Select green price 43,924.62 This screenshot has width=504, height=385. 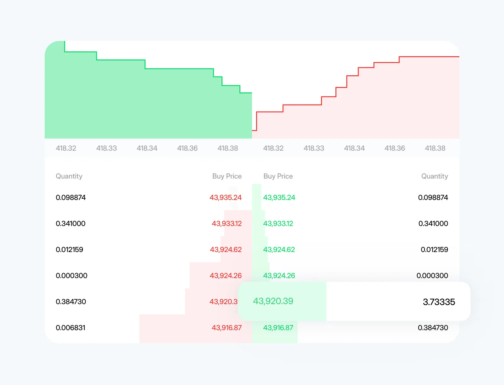pos(279,250)
